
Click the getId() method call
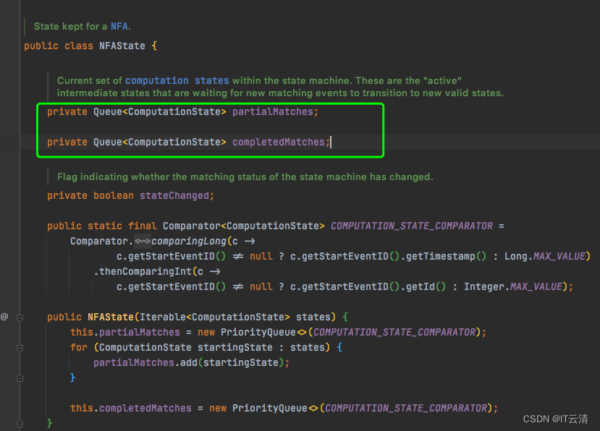pos(426,287)
